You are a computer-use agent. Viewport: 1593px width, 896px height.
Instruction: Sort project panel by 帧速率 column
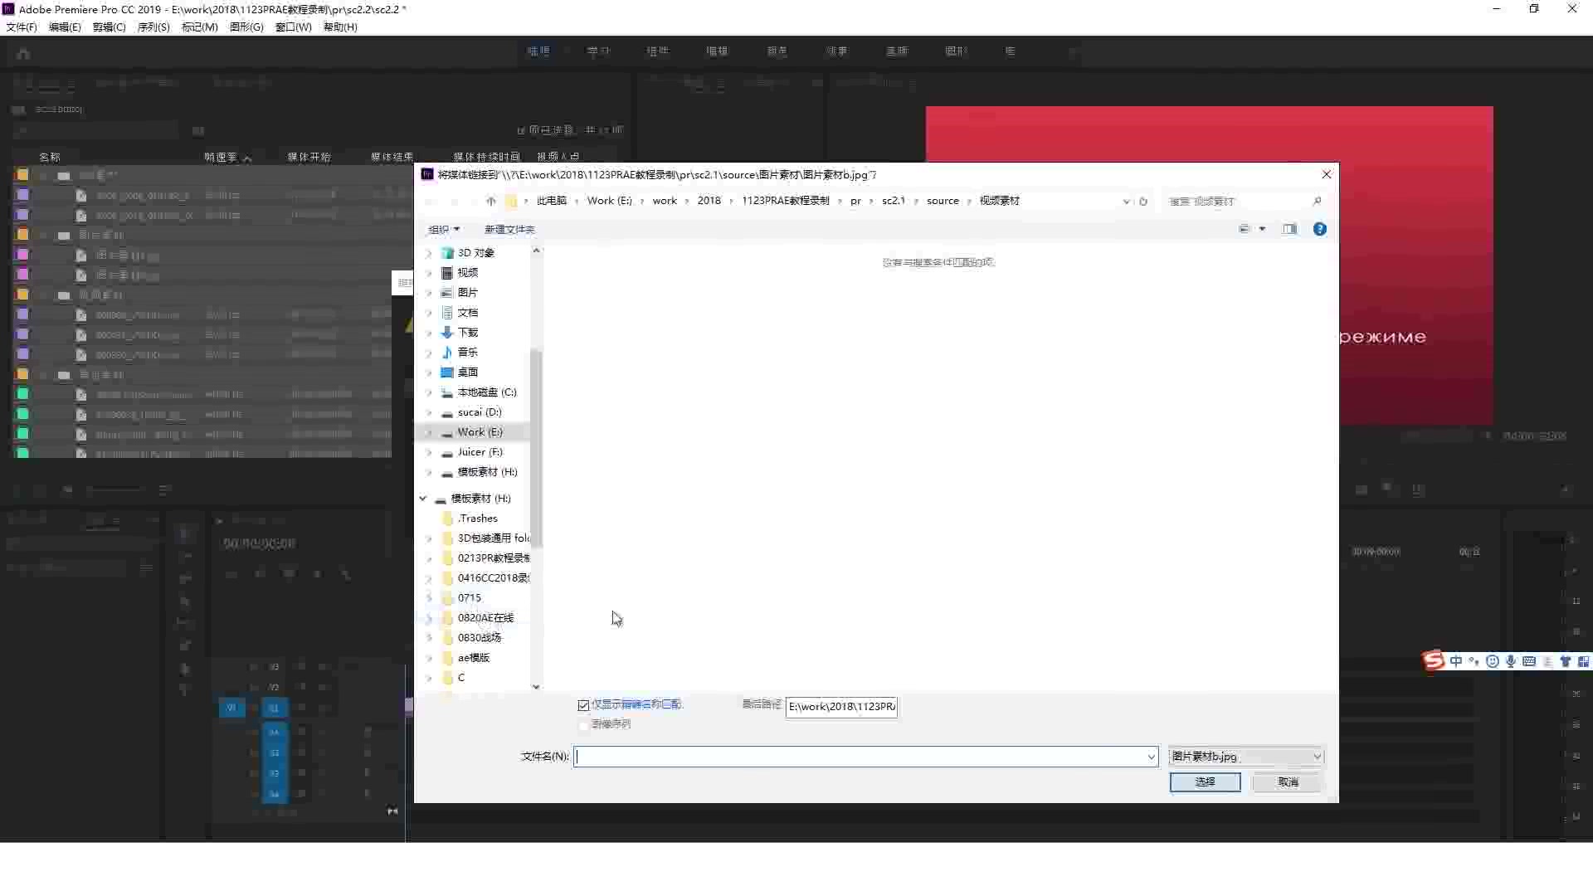[221, 157]
